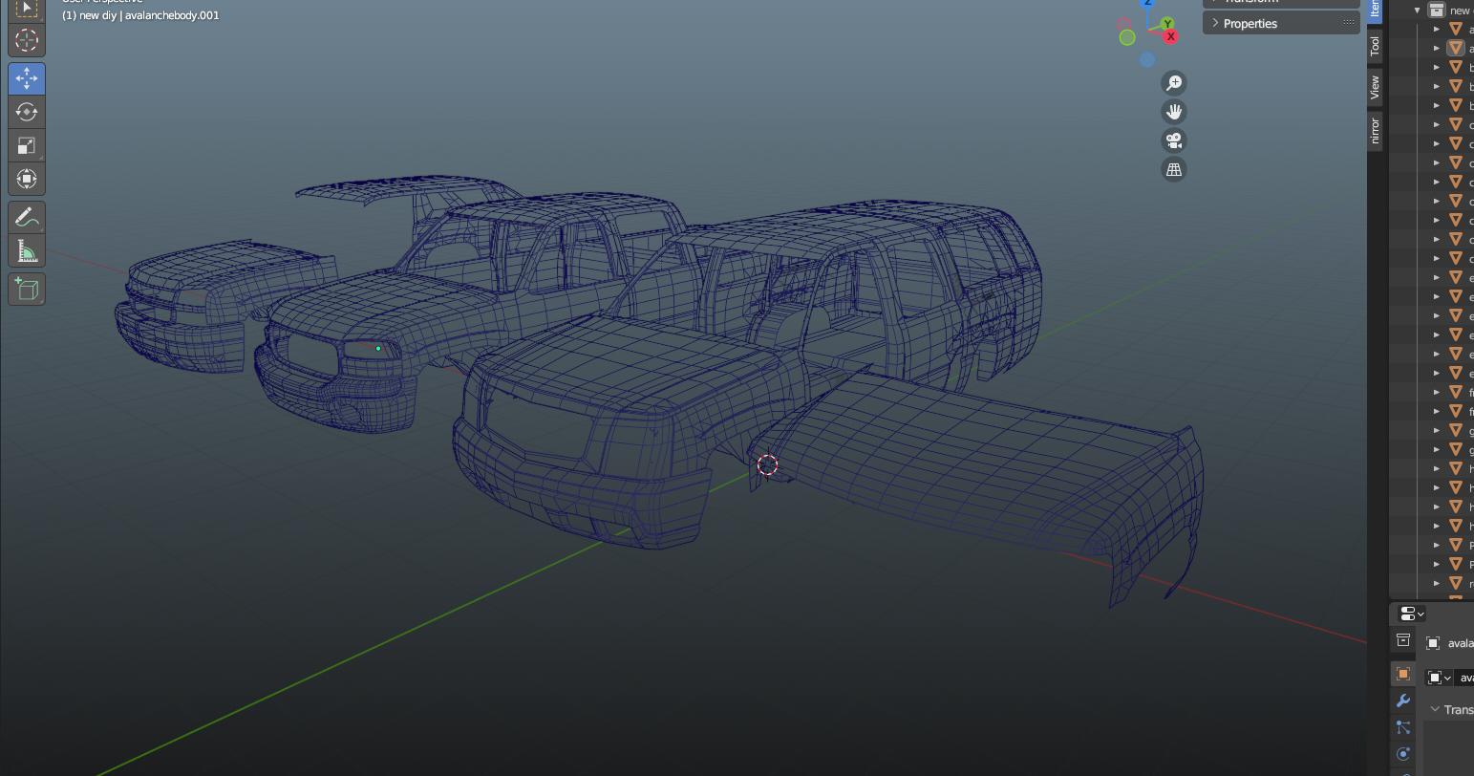Collapse the 'new' collection in the outliner
The height and width of the screenshot is (776, 1474).
click(x=1418, y=11)
